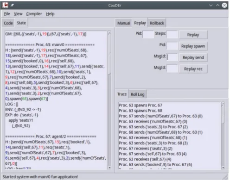Click trace line 'Proc. 67 sends {'numOfSeats',67}'

(x=160, y=116)
